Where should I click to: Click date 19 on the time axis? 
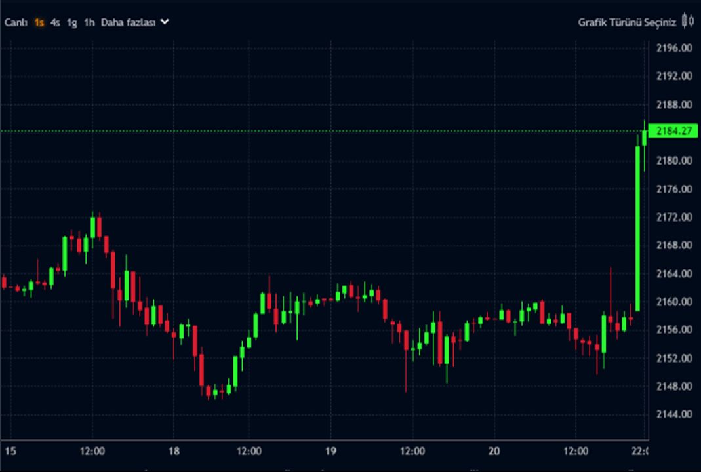[x=330, y=451]
